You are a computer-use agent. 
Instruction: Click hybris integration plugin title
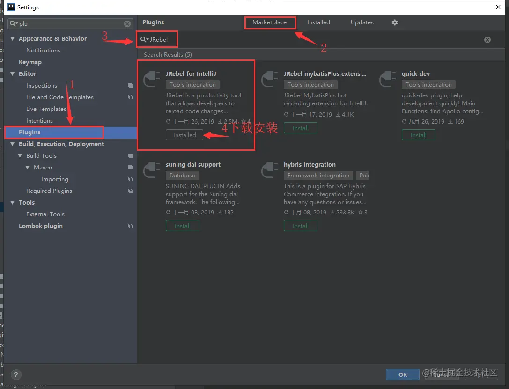click(310, 164)
